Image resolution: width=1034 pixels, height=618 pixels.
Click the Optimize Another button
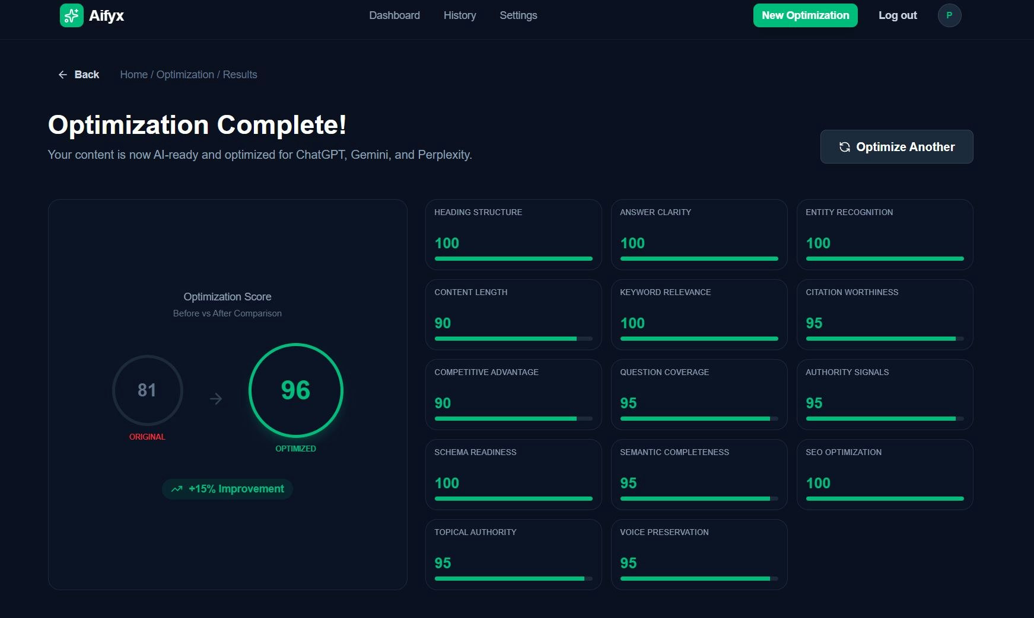[x=896, y=147]
